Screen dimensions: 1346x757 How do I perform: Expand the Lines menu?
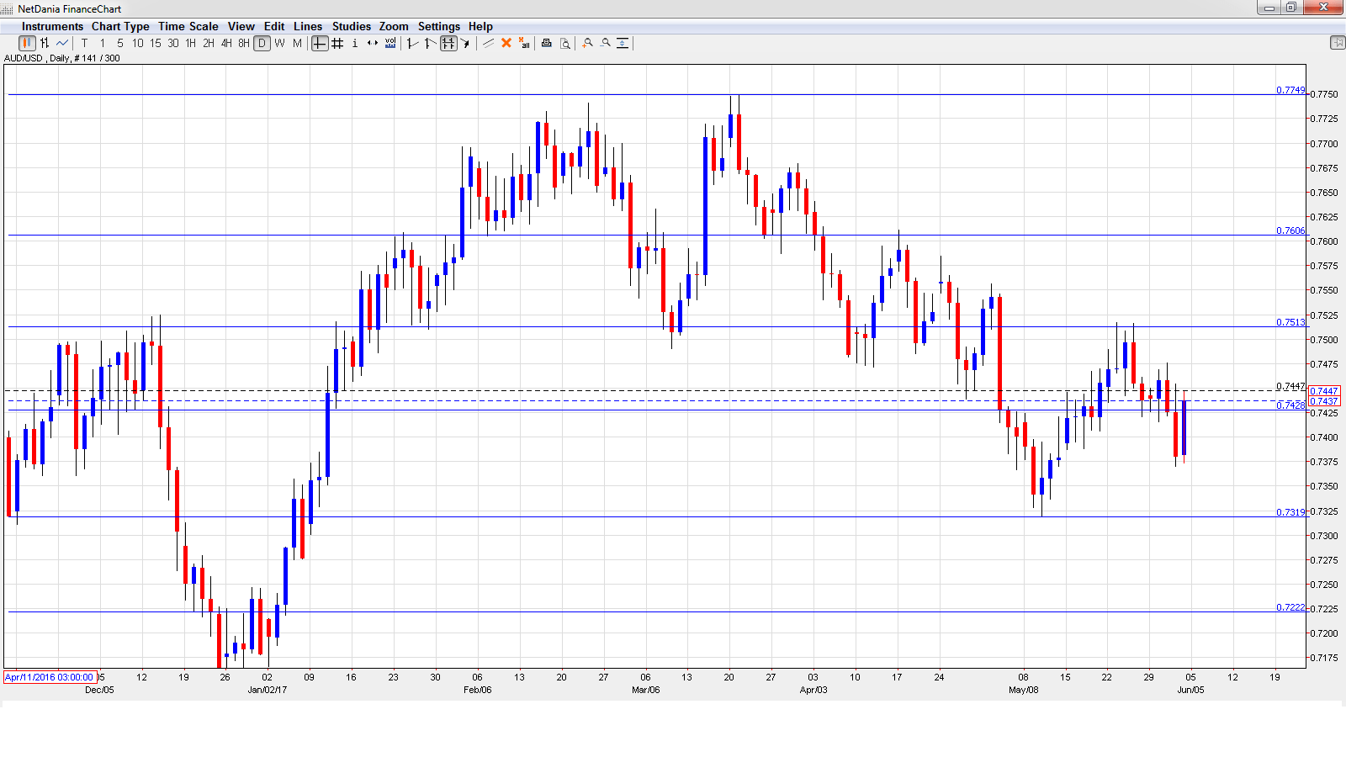click(x=308, y=26)
